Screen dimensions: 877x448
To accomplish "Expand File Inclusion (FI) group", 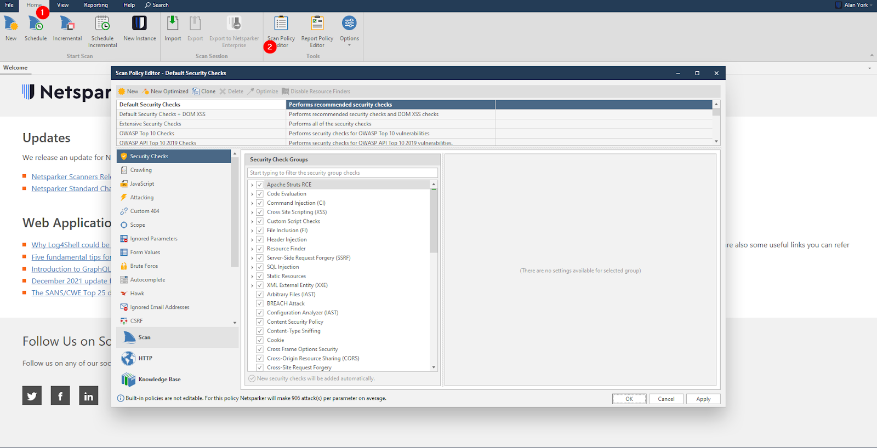I will point(252,231).
